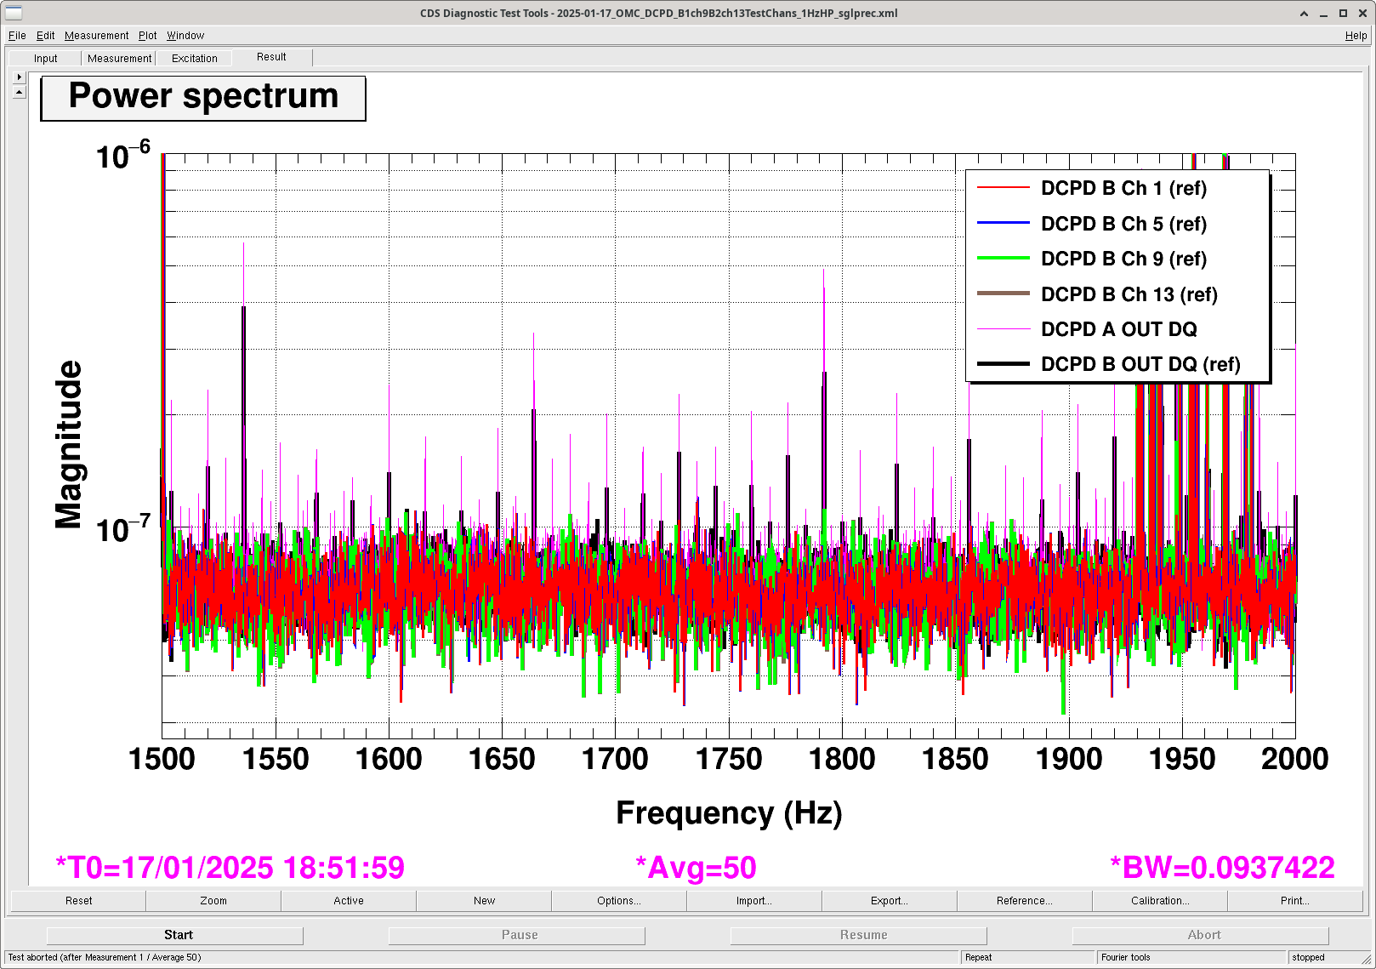Click the New plot button
Screen dimensions: 1376x969
[484, 901]
